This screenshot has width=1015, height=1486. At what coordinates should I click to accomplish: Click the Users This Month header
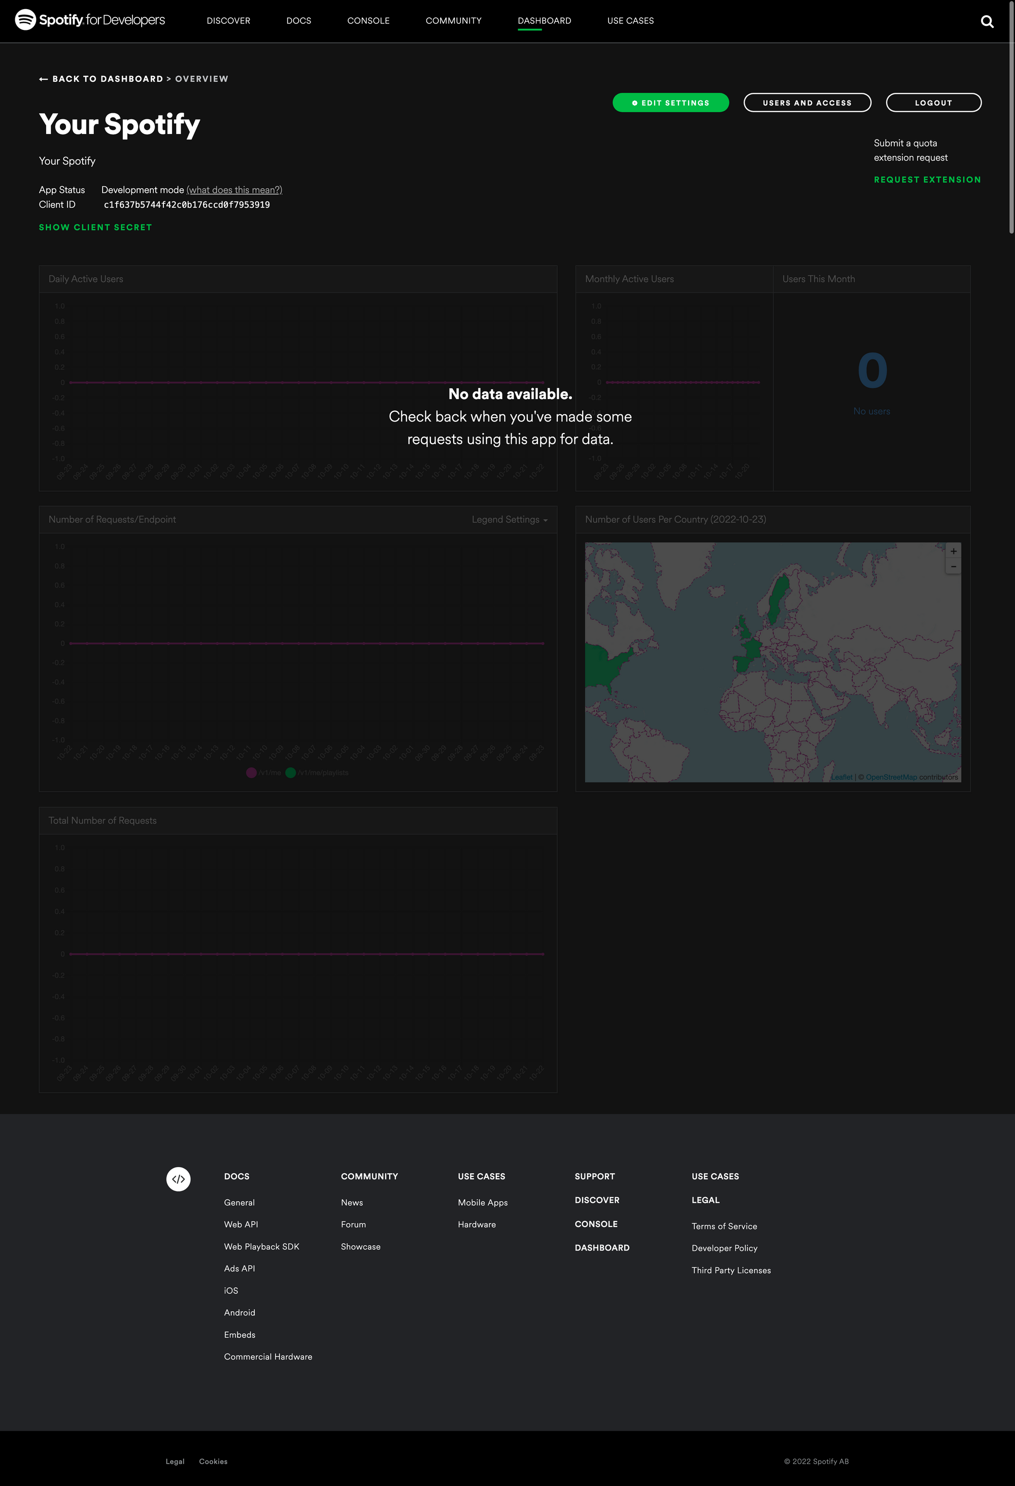pos(818,279)
